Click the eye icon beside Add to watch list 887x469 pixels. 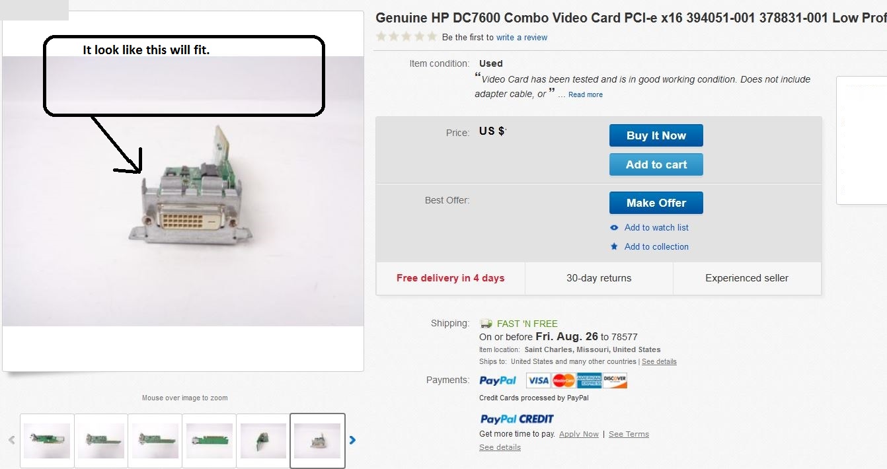click(x=614, y=228)
